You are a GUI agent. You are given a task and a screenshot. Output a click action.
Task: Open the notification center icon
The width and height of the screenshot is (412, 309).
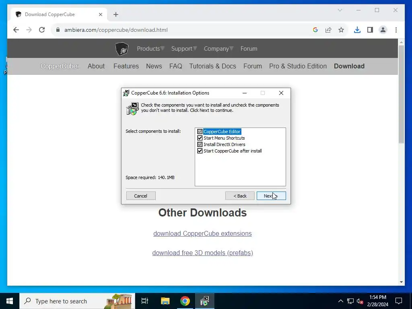[399, 301]
